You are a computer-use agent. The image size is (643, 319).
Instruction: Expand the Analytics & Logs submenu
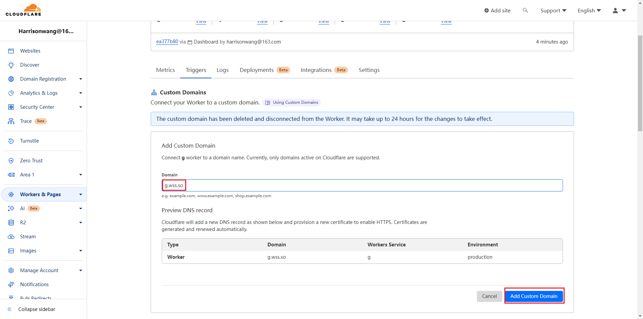[80, 93]
